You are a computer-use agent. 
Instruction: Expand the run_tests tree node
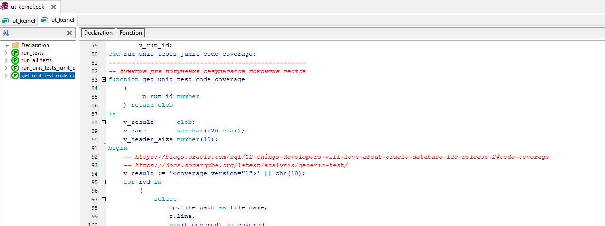(x=6, y=53)
